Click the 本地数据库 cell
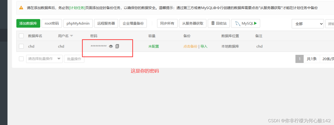 click(230, 46)
